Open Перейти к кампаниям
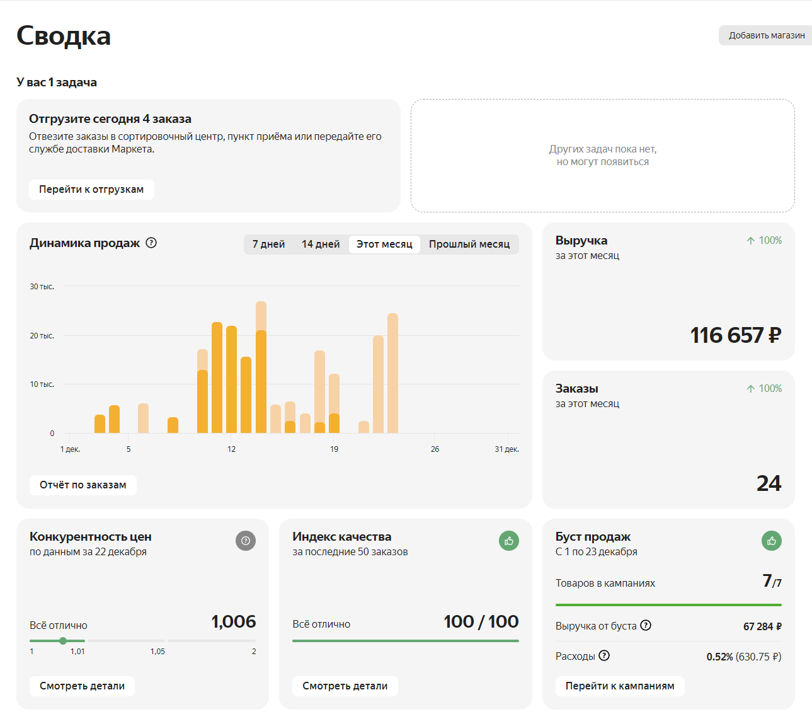 click(x=620, y=686)
